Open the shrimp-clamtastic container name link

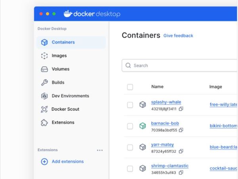170,166
